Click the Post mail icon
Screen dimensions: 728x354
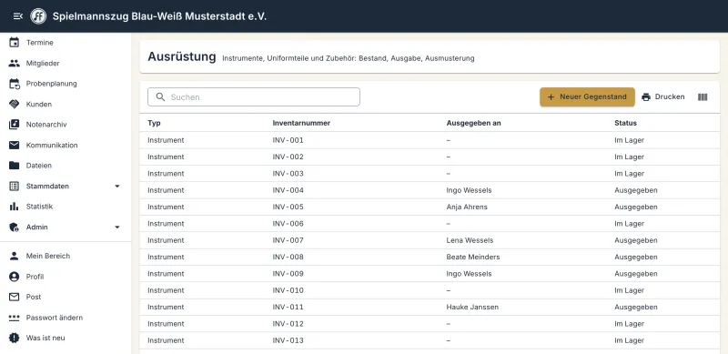[x=15, y=297]
